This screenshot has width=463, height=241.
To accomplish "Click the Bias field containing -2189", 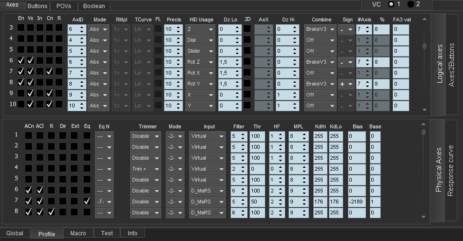I will point(357,202).
